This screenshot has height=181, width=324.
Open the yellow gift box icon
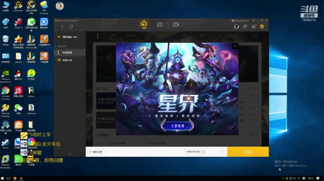(262, 26)
